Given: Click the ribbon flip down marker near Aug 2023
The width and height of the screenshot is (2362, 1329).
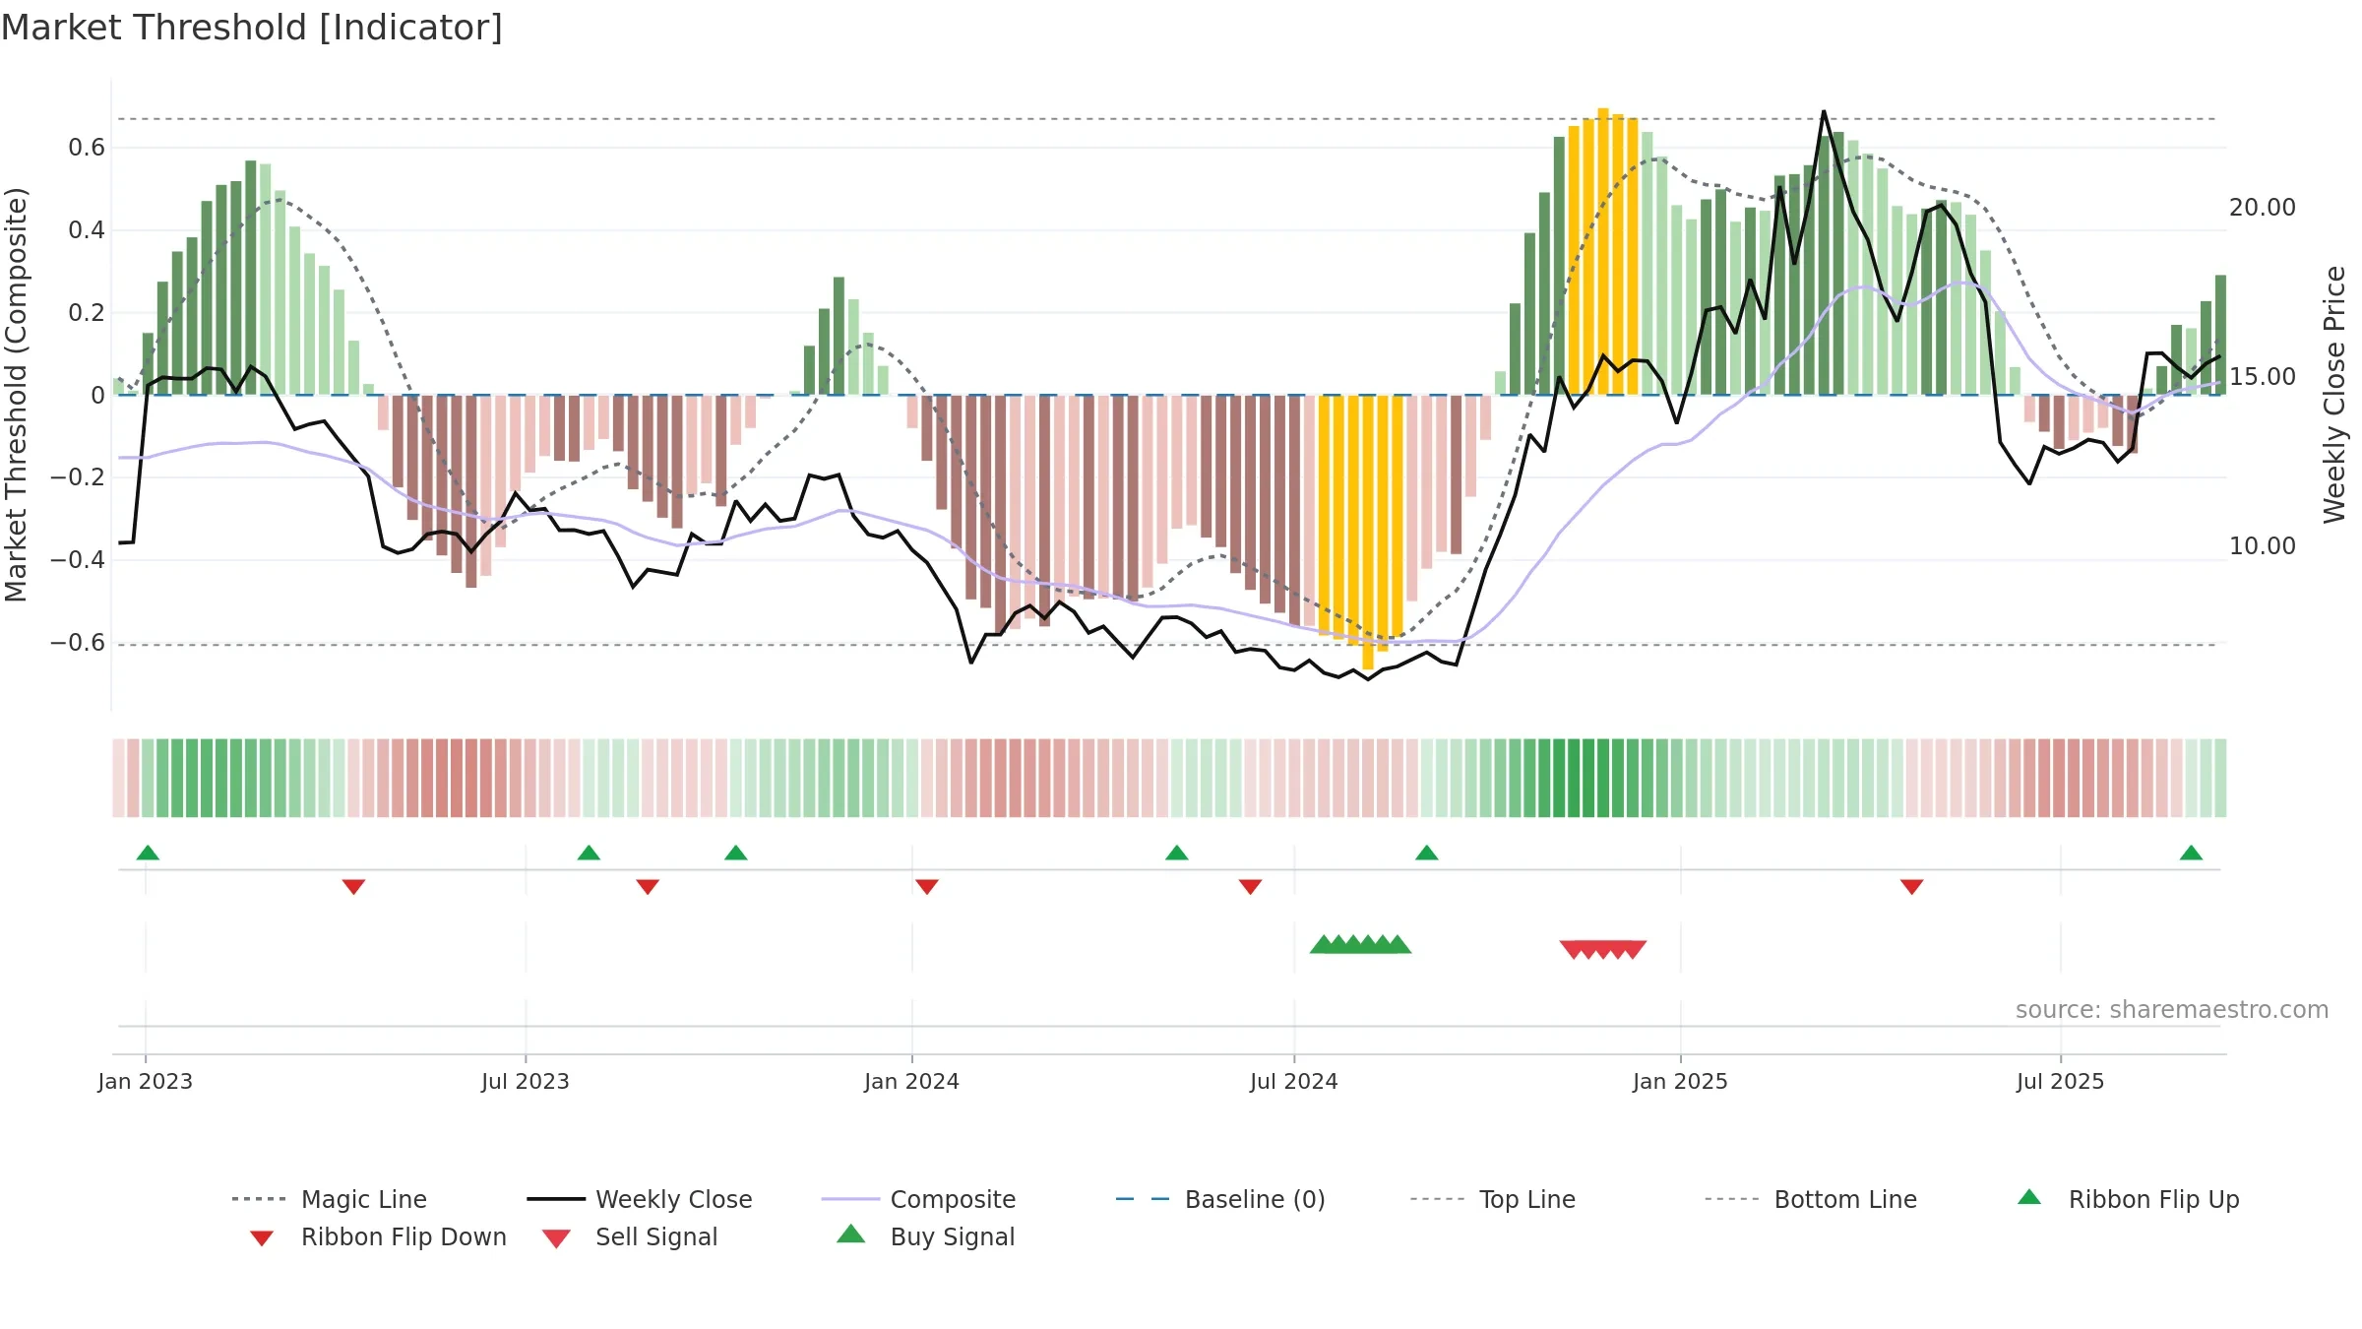Looking at the screenshot, I should (648, 887).
